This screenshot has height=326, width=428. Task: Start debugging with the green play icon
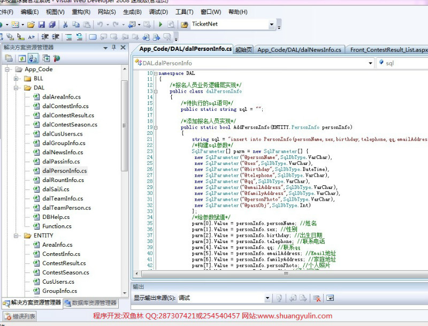160,25
